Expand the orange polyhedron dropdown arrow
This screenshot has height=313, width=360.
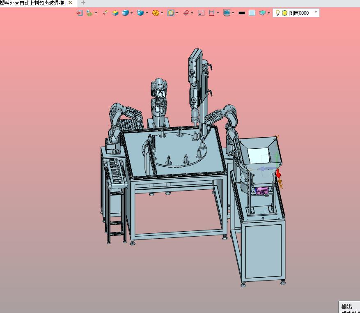[x=162, y=13]
